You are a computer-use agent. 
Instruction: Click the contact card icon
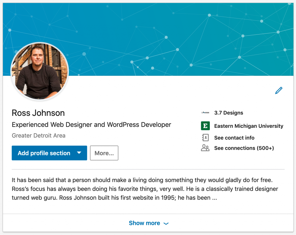tap(205, 138)
